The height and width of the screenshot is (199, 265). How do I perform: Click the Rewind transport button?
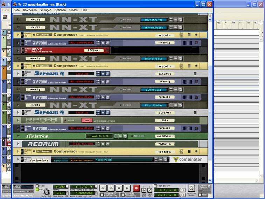pos(103,188)
